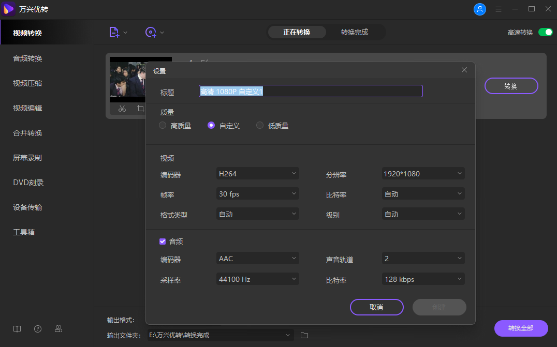
Task: Click the title input field showing 高清 1080P 自定义1
Action: click(x=310, y=90)
